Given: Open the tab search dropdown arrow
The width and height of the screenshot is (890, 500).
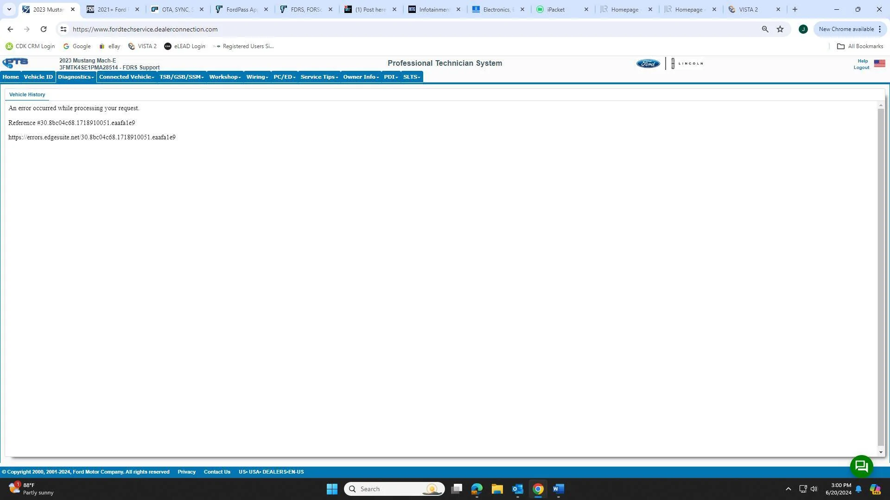Looking at the screenshot, I should (x=9, y=9).
